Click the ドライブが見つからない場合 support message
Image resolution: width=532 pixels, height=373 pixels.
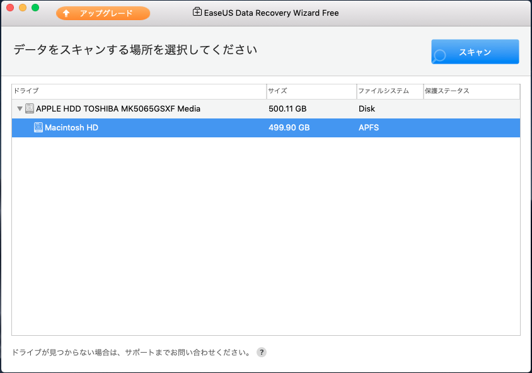[131, 352]
